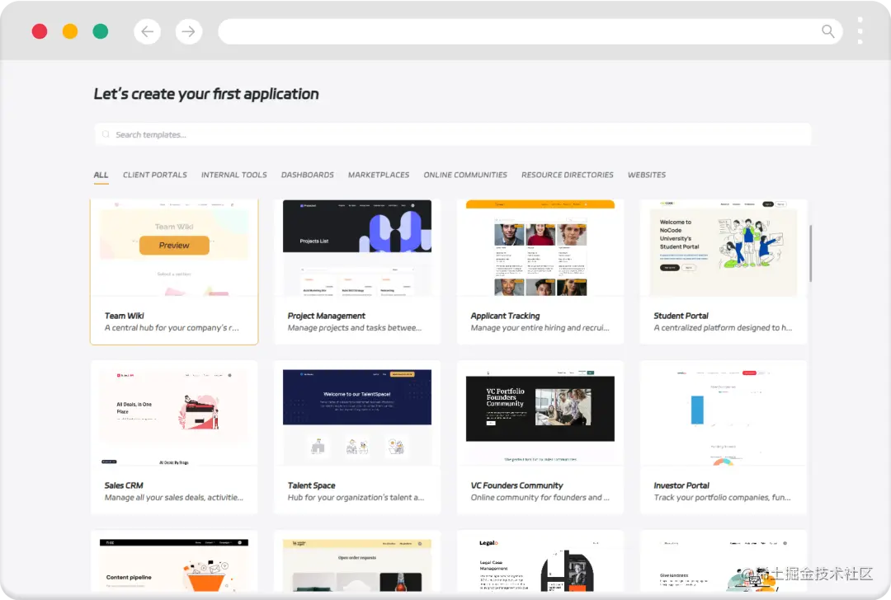Click description "Manage projects and tasks betwee..."
Image resolution: width=891 pixels, height=600 pixels.
click(x=355, y=327)
